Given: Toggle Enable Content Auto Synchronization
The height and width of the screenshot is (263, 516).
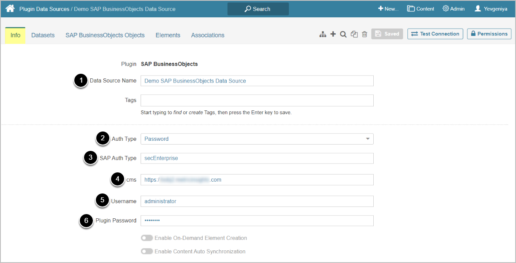Looking at the screenshot, I should (147, 252).
